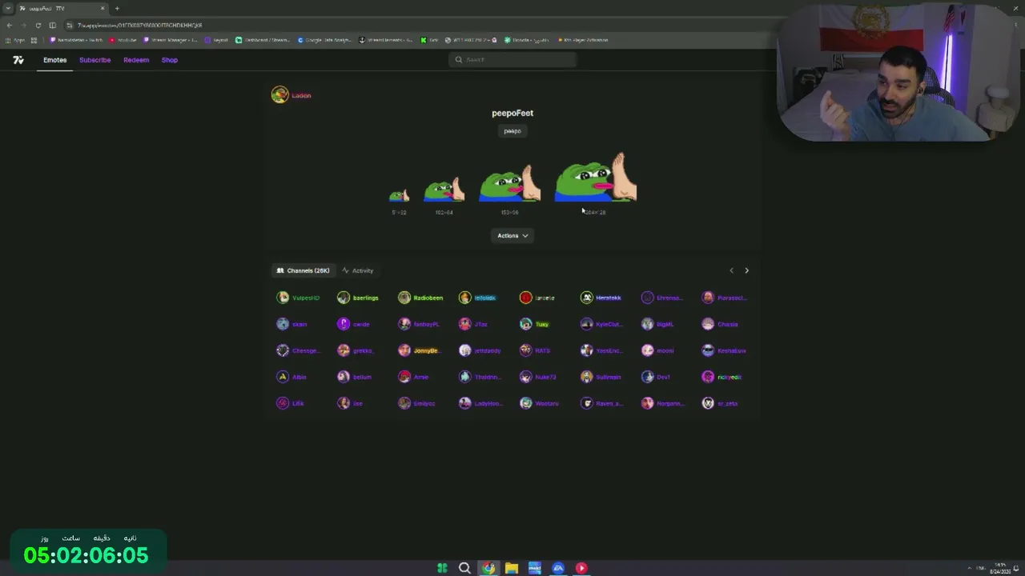Click the peepo tag chip
The image size is (1025, 576).
click(512, 130)
